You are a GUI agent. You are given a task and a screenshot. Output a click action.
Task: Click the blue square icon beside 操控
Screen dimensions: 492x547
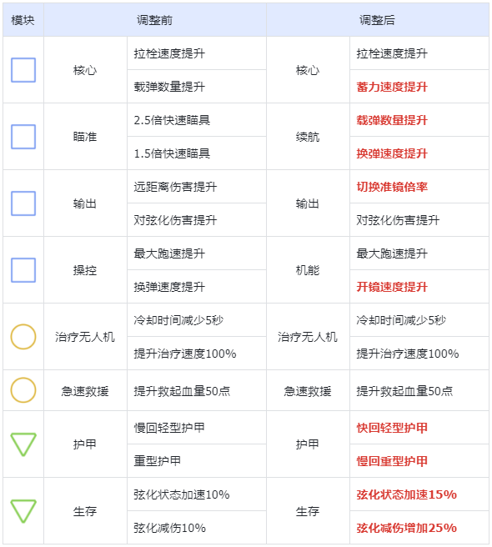23,270
